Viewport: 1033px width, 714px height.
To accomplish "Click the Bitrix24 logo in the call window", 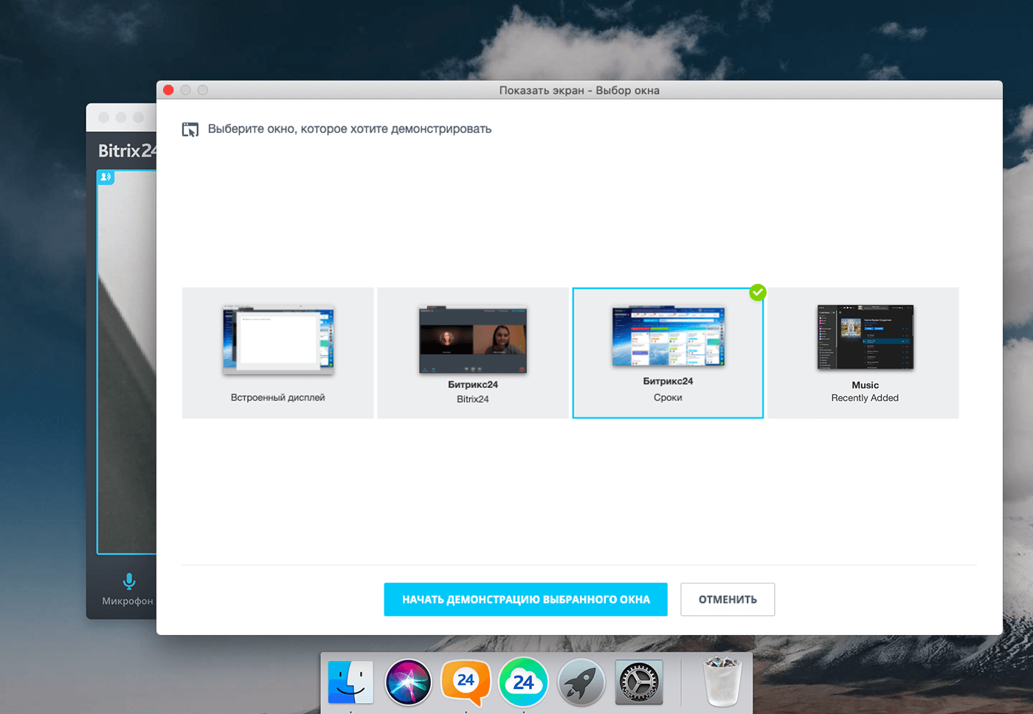I will (x=126, y=150).
